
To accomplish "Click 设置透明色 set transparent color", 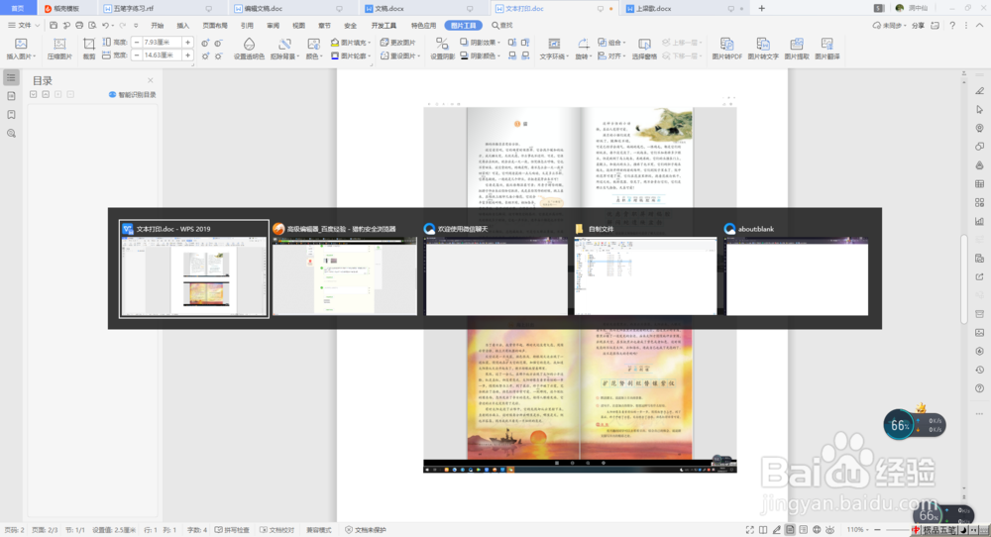I will pos(249,49).
